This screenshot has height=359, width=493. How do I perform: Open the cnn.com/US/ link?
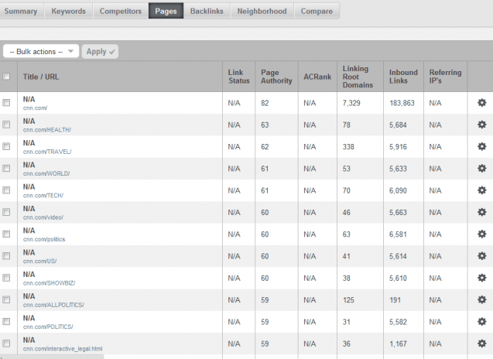[39, 261]
